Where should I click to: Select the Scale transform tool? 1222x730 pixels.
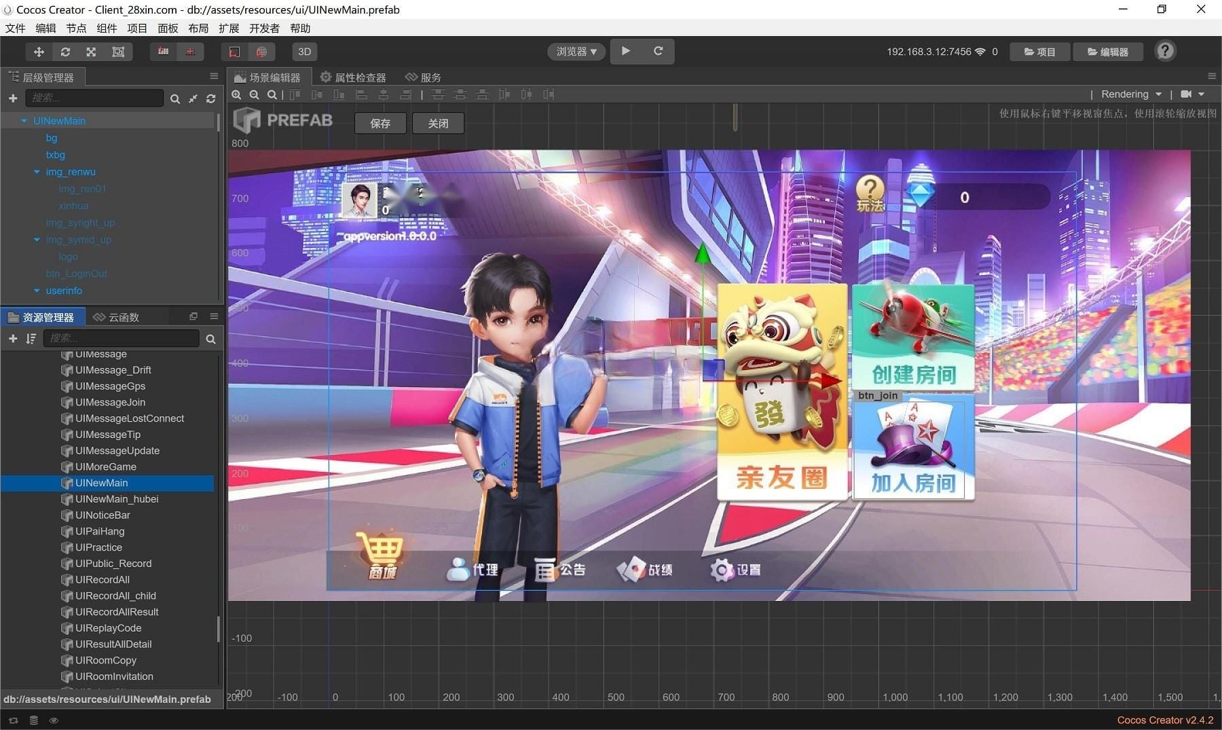click(x=91, y=52)
